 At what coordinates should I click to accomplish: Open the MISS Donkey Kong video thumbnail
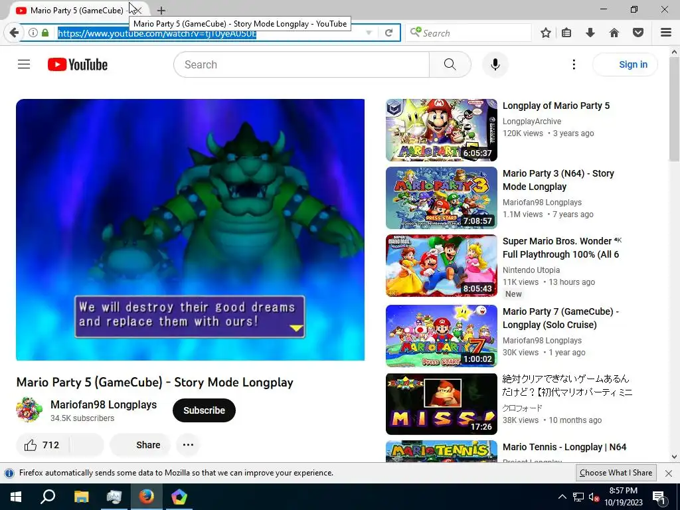click(441, 404)
